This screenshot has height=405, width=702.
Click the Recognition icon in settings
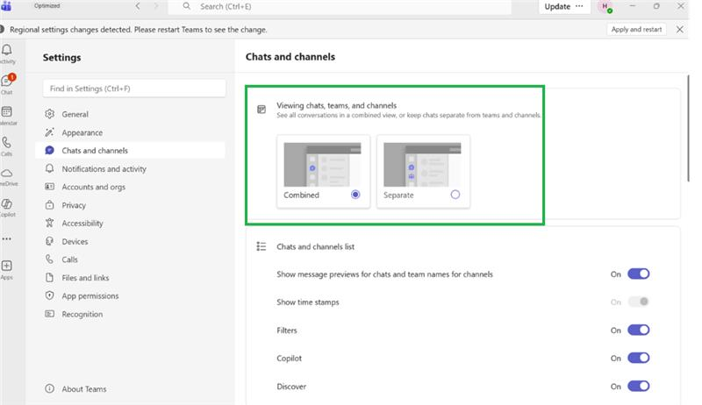50,314
